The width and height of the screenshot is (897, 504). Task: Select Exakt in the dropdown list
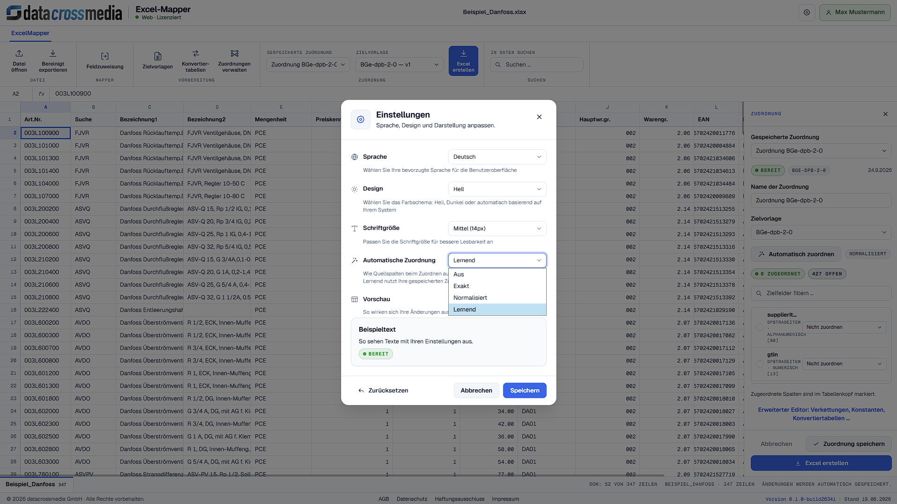point(497,286)
